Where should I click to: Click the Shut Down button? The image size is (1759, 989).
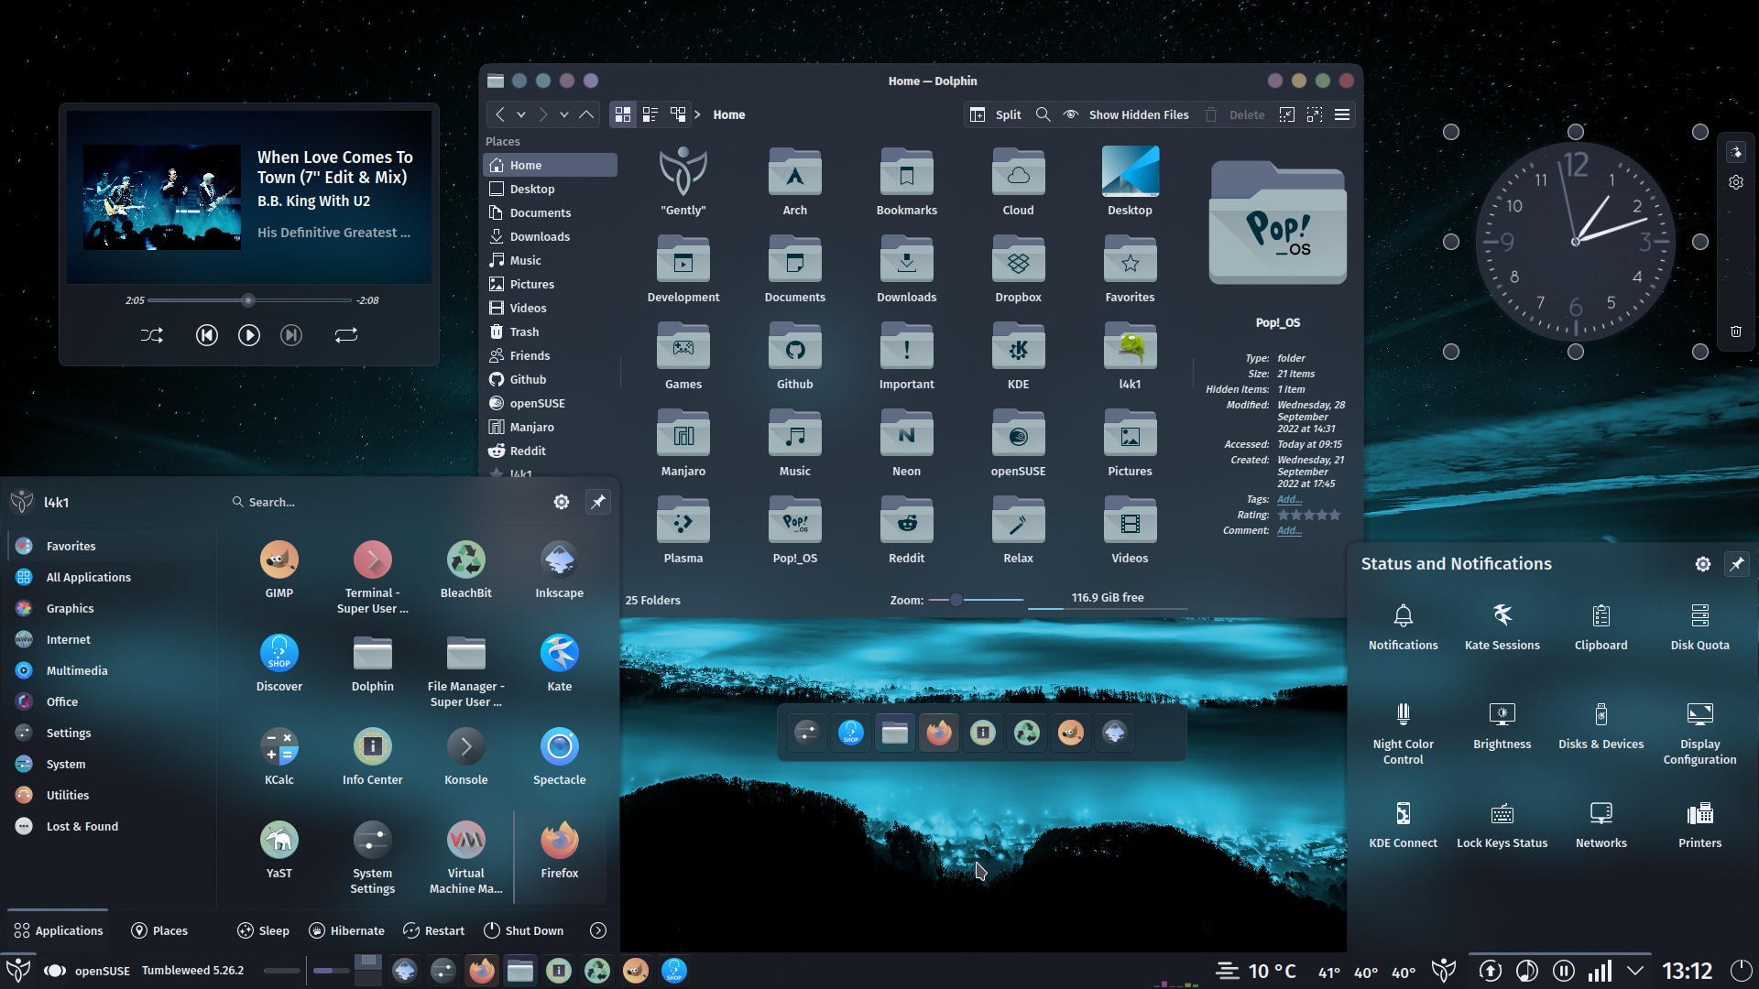click(523, 930)
